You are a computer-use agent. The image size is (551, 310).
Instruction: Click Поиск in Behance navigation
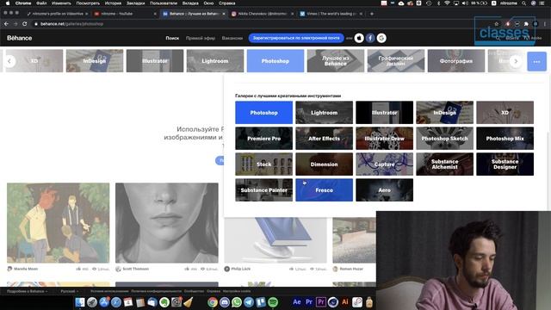[x=172, y=38]
